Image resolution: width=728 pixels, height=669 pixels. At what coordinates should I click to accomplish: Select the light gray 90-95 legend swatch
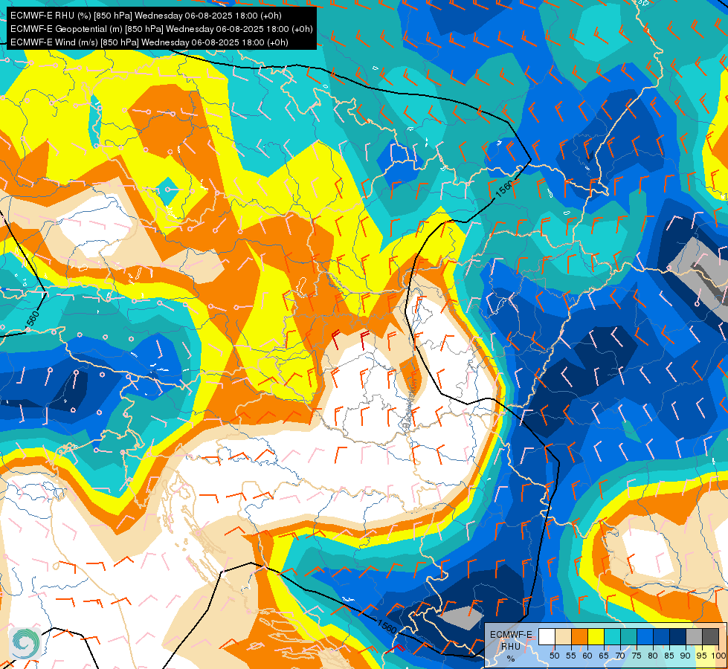pyautogui.click(x=694, y=636)
